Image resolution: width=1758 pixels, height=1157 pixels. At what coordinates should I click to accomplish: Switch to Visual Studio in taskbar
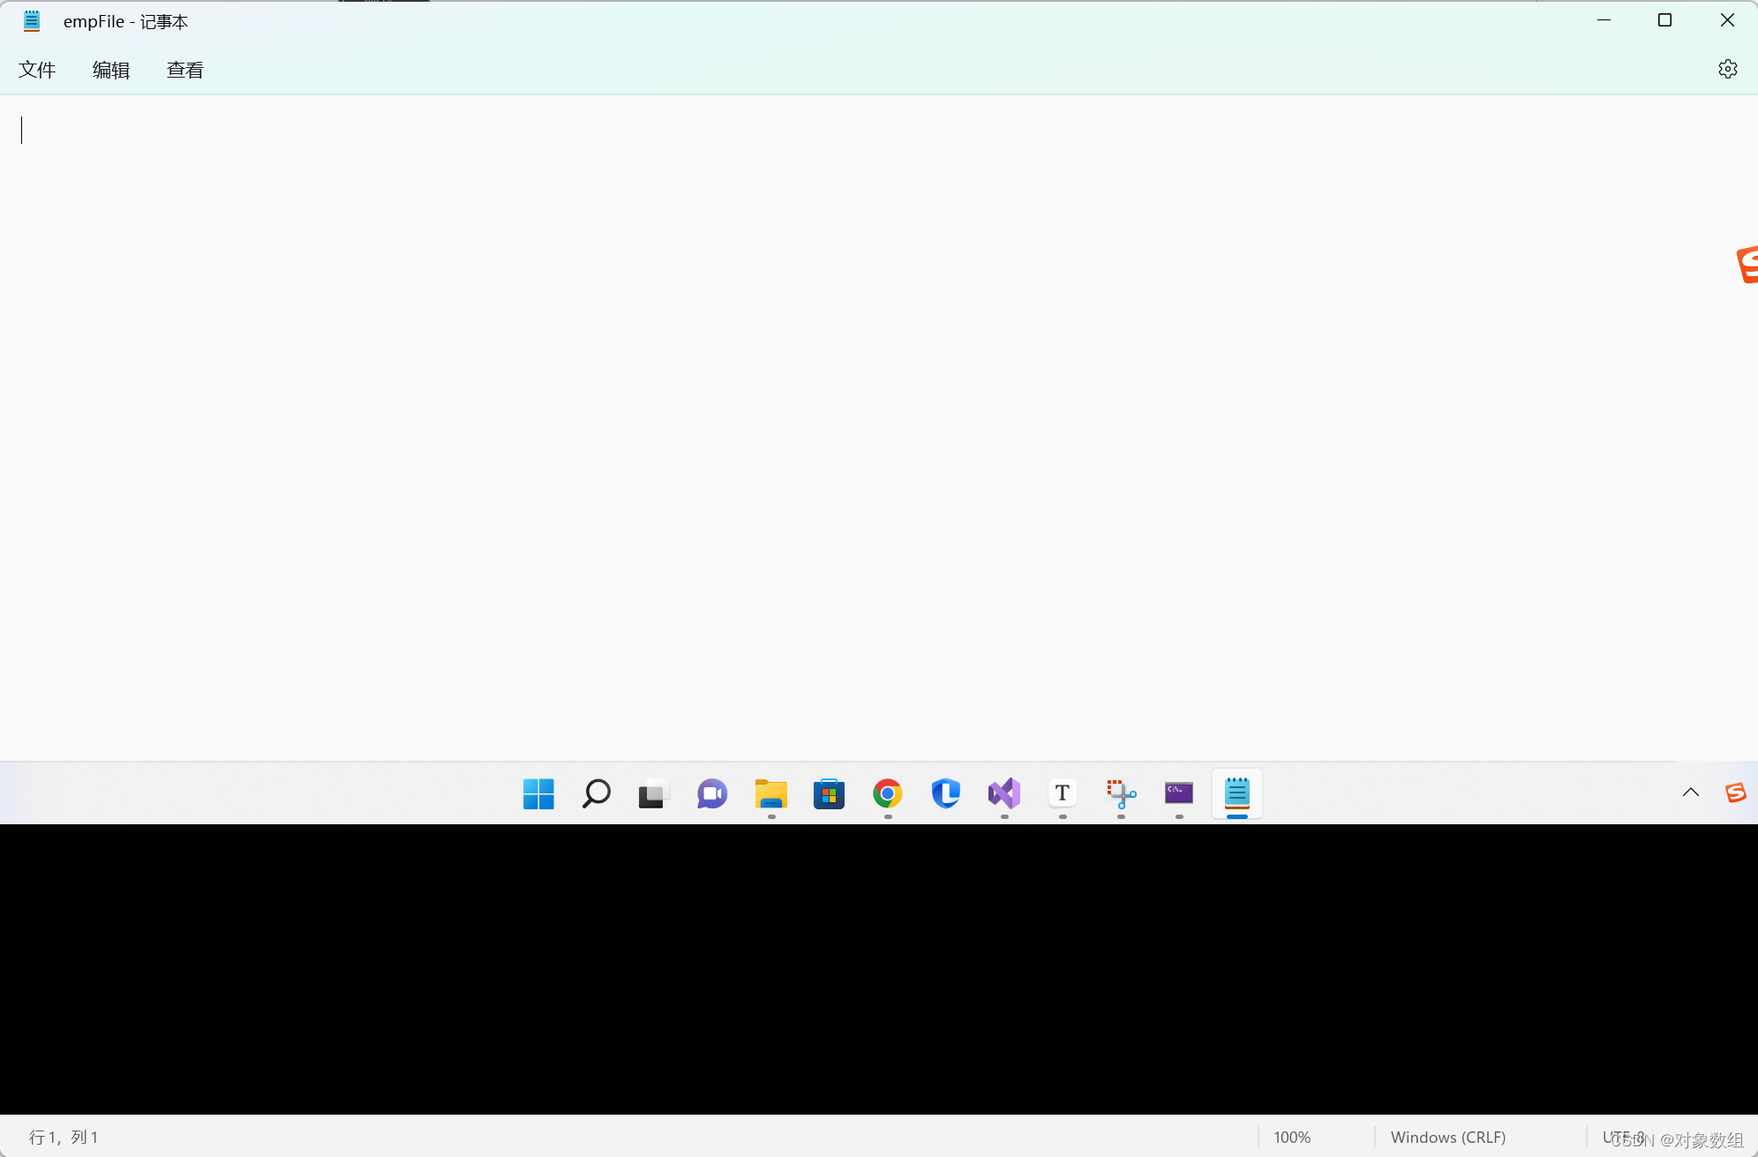[1004, 793]
